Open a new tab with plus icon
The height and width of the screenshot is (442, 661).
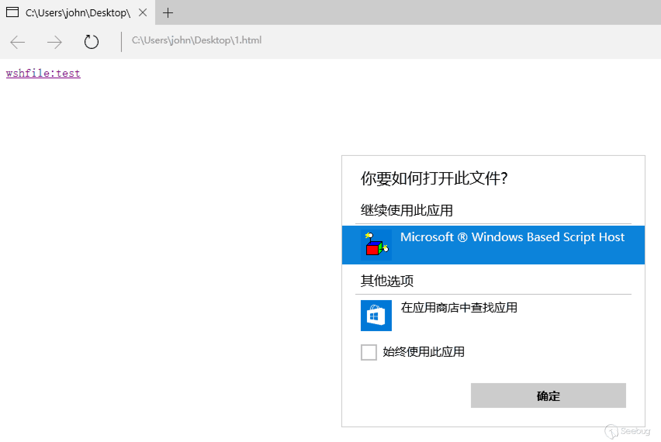pyautogui.click(x=168, y=13)
